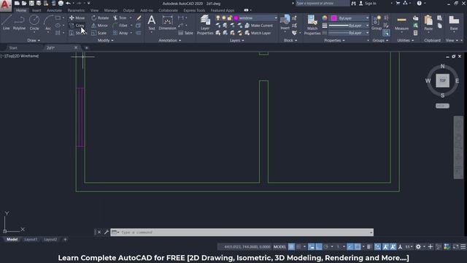Click the magenta object color swatch
Viewport: 467px width, 263px height.
click(x=334, y=18)
